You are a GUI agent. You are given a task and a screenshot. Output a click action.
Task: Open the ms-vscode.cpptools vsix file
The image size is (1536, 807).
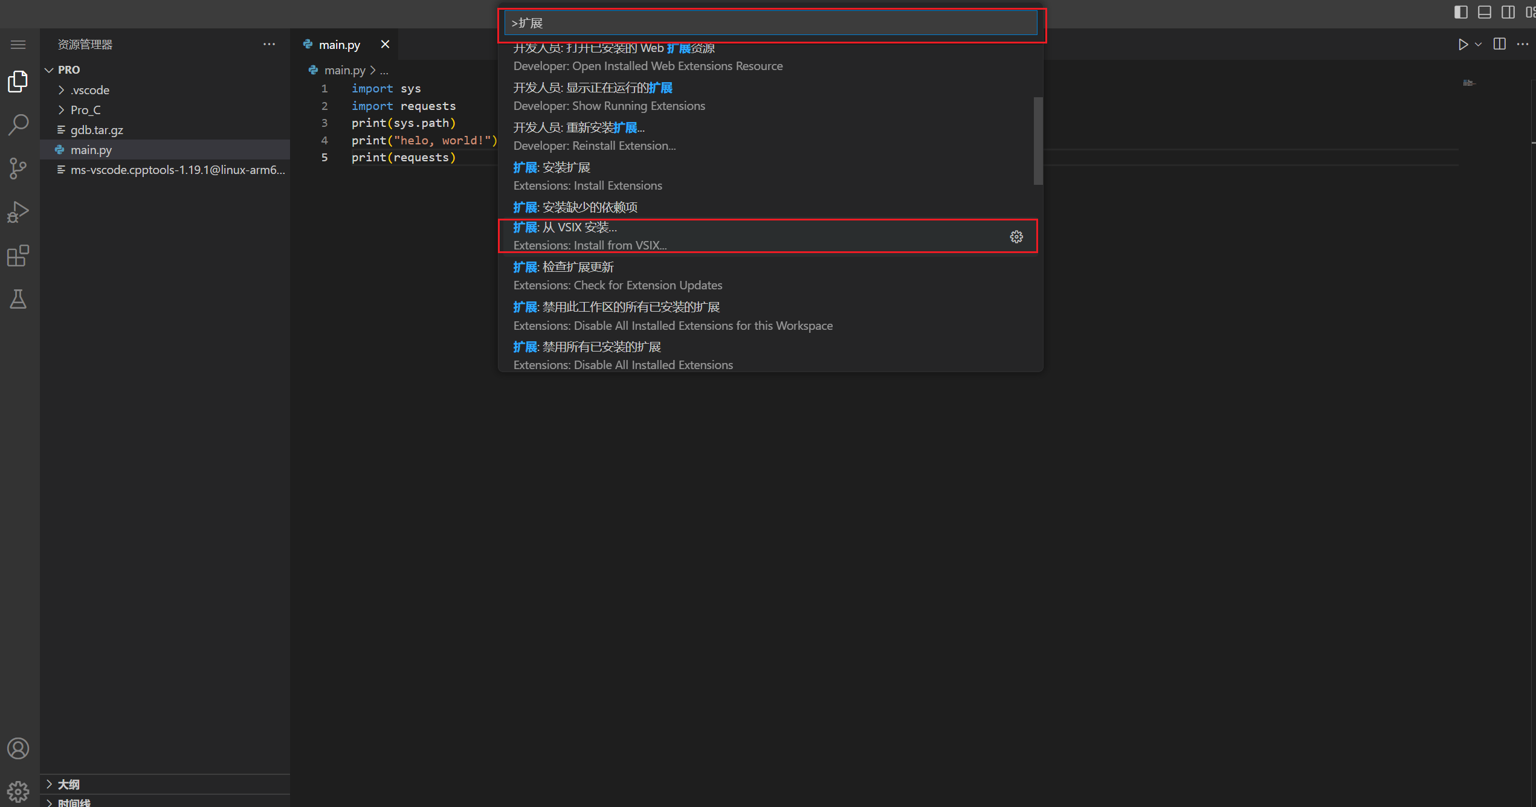pos(165,170)
